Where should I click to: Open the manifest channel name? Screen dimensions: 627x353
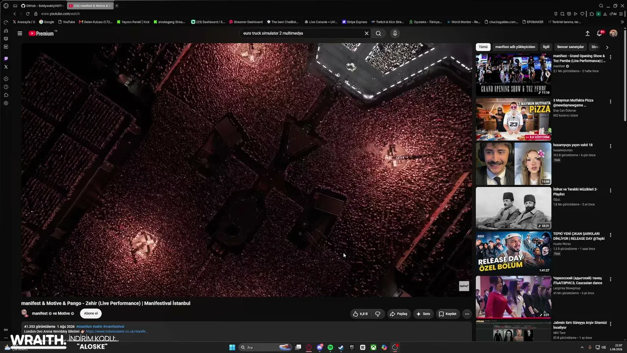pyautogui.click(x=40, y=314)
